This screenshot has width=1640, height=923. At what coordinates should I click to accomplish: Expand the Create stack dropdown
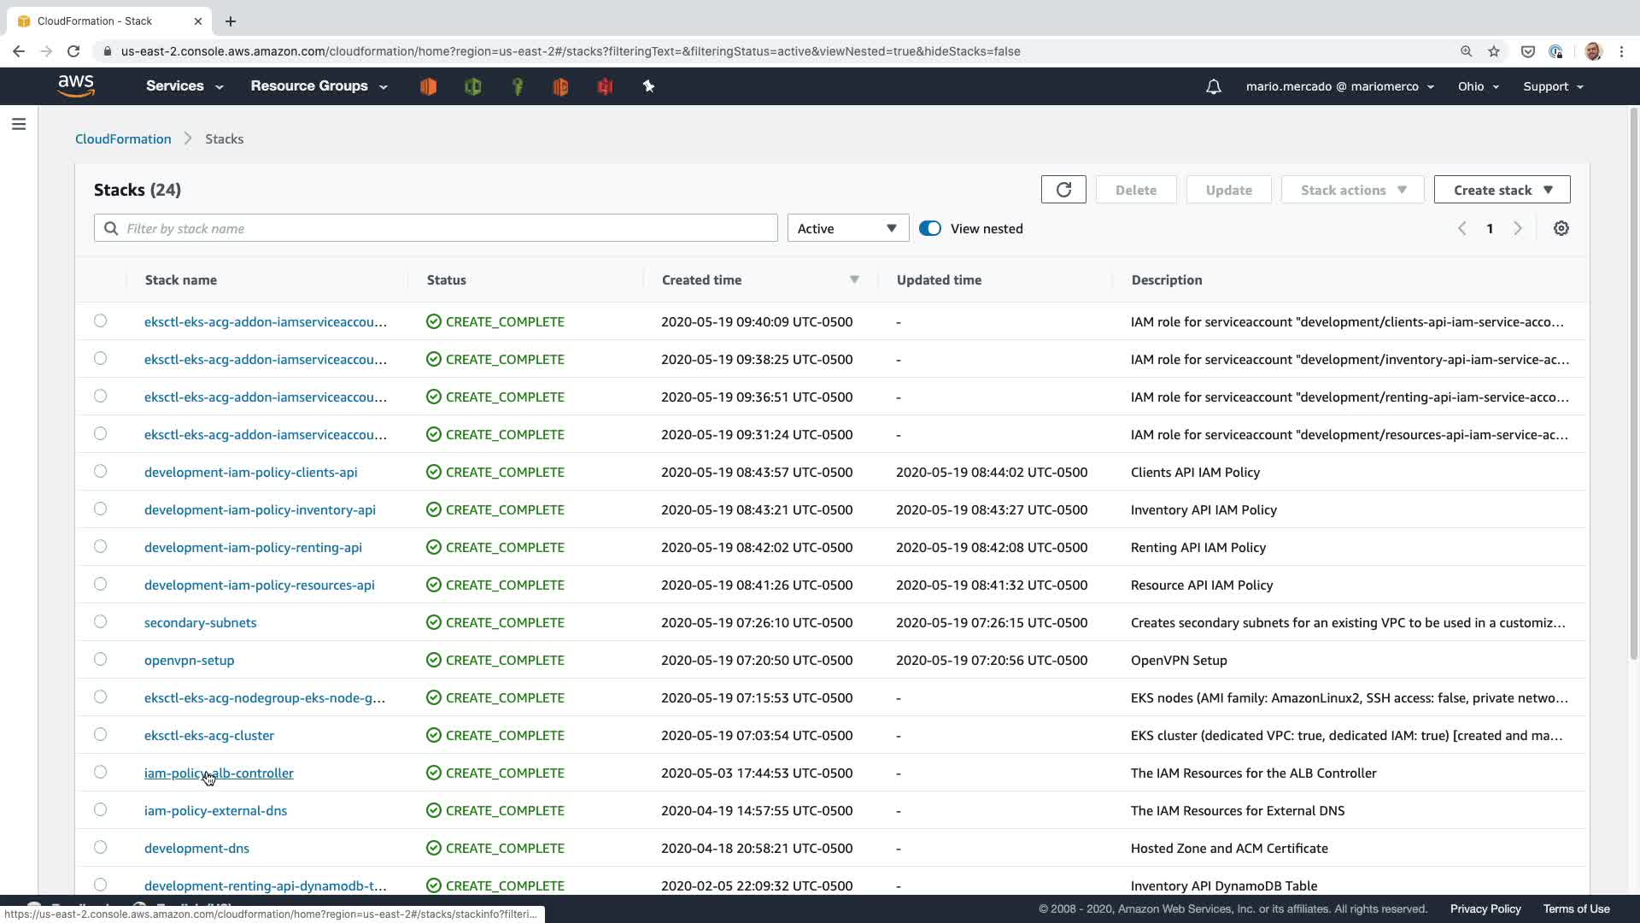(1502, 190)
